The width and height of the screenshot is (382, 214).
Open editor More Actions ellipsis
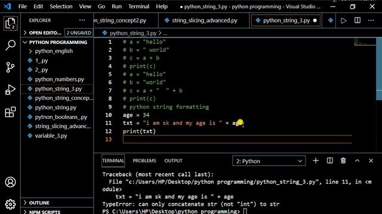pyautogui.click(x=371, y=20)
